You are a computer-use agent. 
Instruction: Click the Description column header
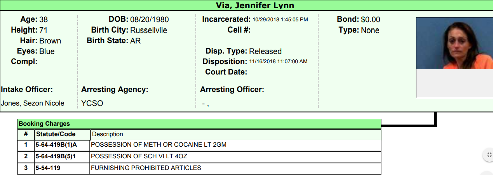[x=107, y=134]
